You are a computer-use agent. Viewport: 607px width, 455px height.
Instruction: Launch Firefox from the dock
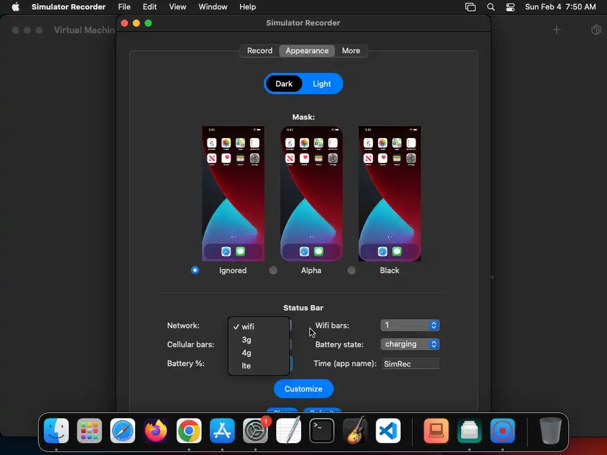coord(156,431)
